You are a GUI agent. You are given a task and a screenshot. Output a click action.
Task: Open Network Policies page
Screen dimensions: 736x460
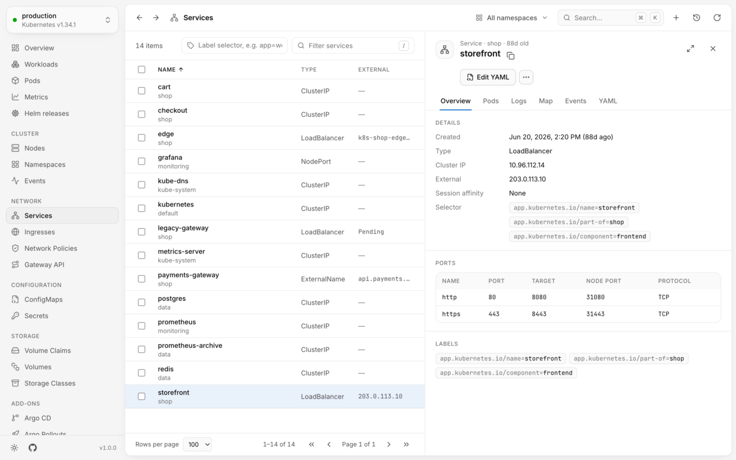click(62, 248)
